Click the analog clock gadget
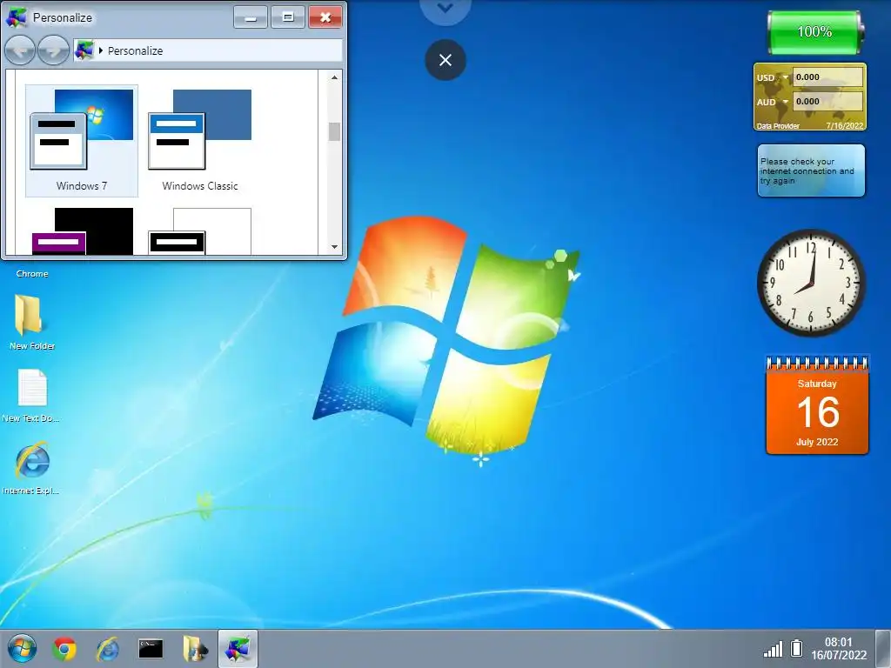891x668 pixels. [x=812, y=283]
